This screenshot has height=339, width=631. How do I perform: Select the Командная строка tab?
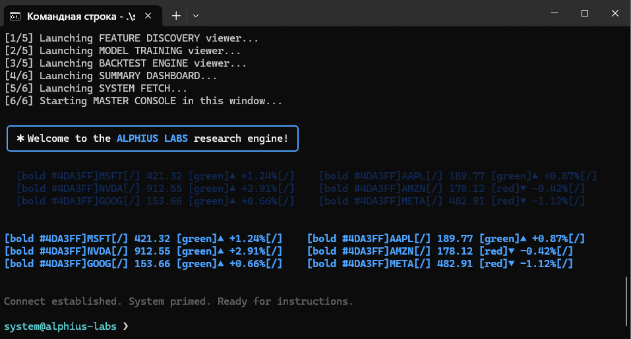pyautogui.click(x=82, y=16)
